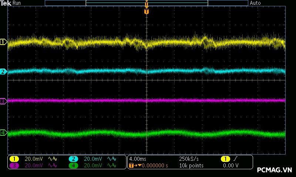Select the magenta channel 3 badge in readout
The image size is (296, 177).
[x=14, y=166]
